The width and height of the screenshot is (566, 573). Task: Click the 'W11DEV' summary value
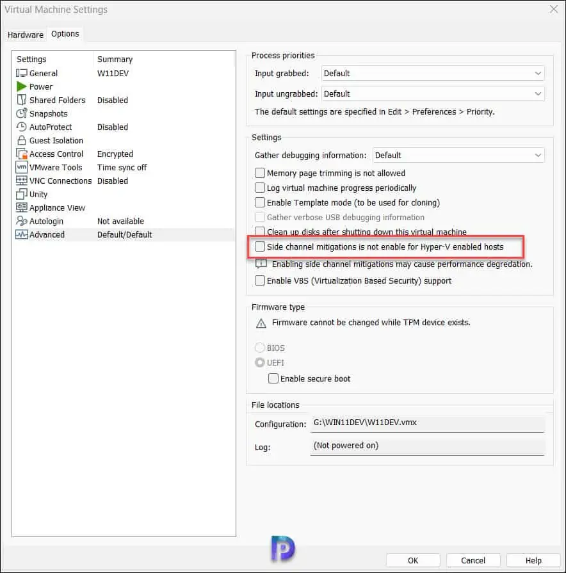click(113, 73)
